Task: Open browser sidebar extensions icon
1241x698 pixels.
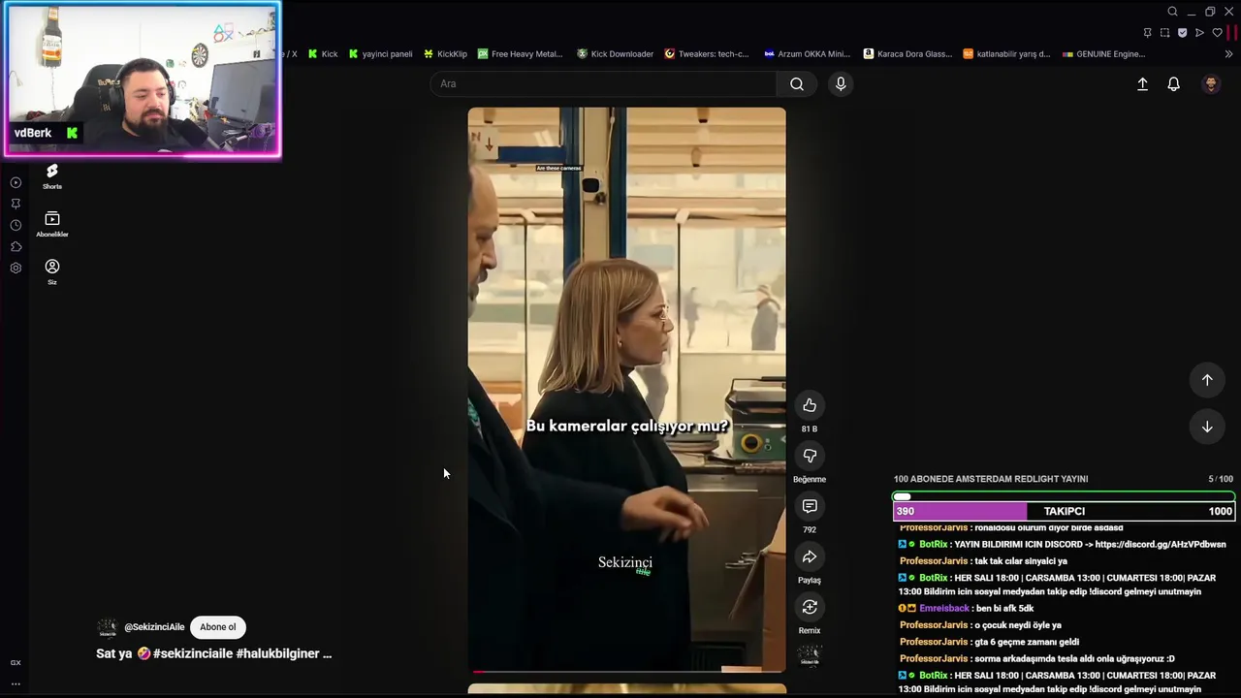Action: (x=16, y=246)
